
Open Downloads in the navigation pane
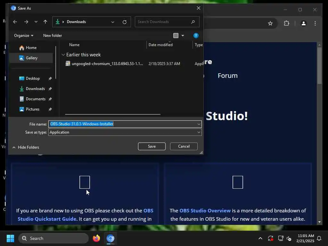click(35, 89)
